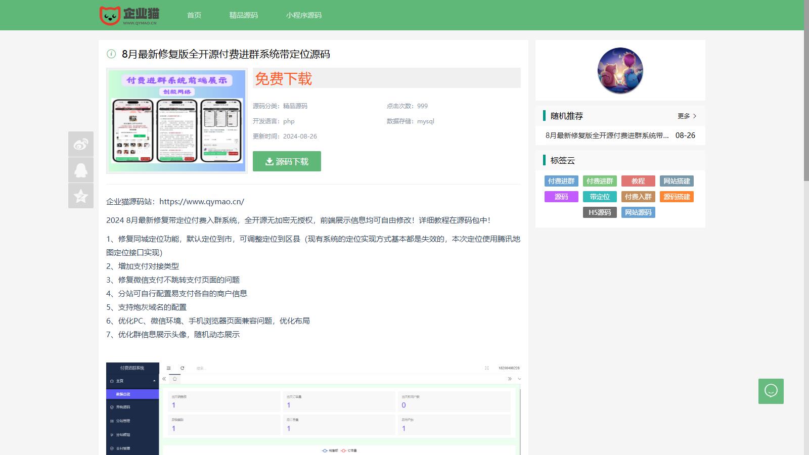Open the green chat support bubble

[771, 391]
